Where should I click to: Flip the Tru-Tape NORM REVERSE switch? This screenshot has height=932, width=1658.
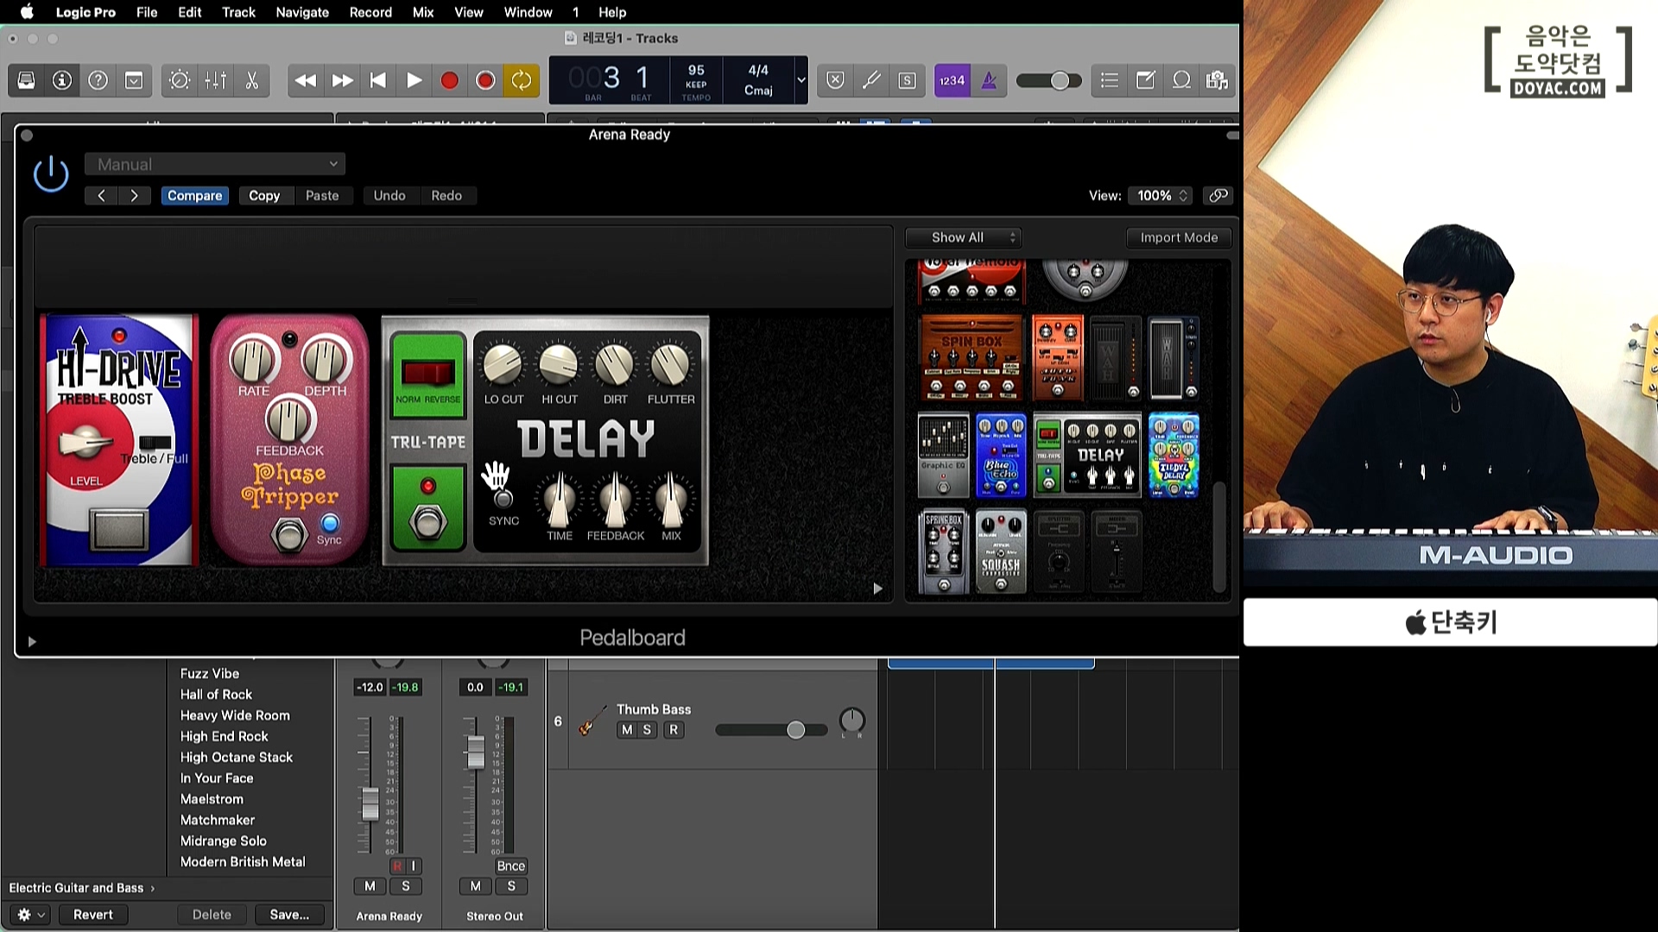(x=428, y=374)
